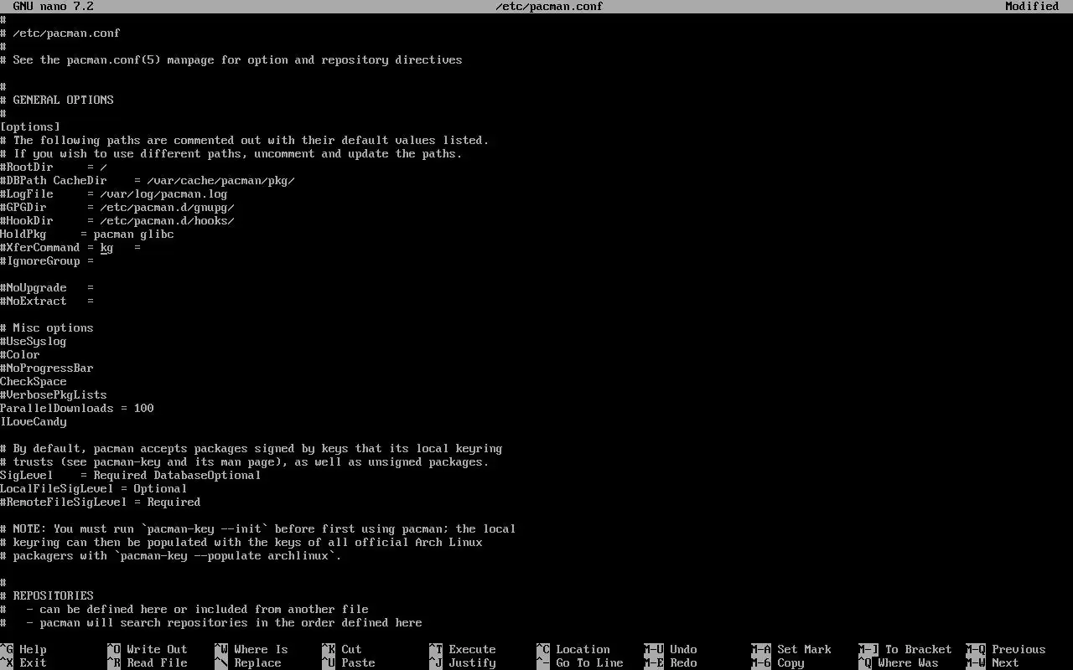Place cursor on #NoUpgrade line
The height and width of the screenshot is (670, 1073).
coord(47,287)
